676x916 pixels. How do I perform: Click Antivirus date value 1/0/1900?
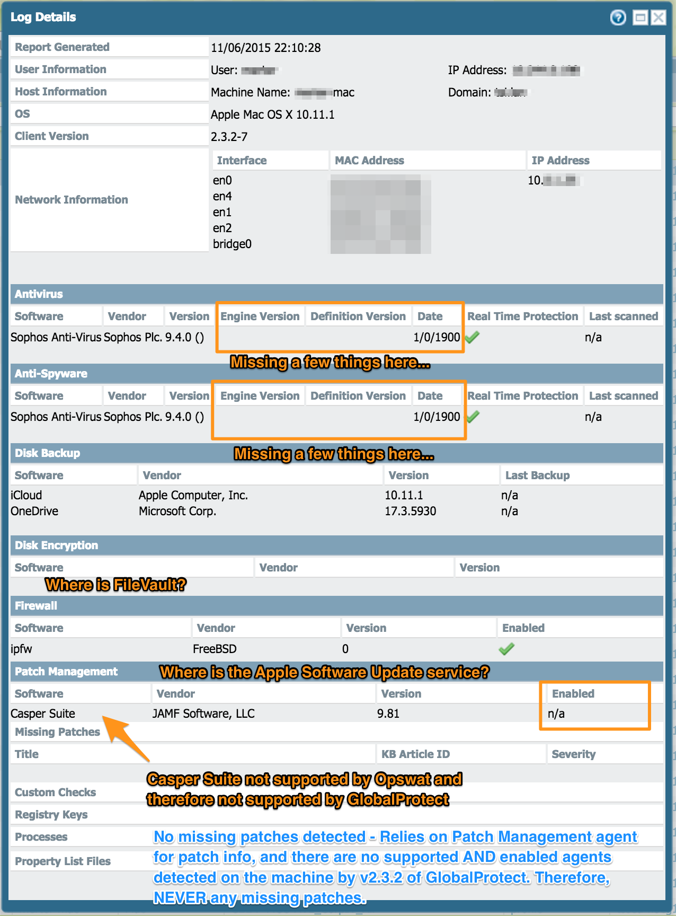coord(437,337)
